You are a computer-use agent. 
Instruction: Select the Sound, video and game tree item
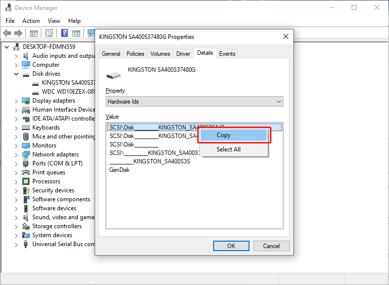coord(63,217)
